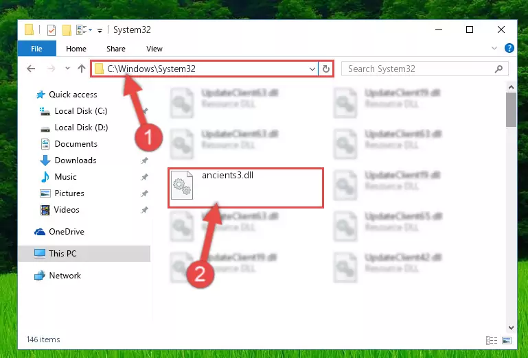
Task: Select This PC in the navigation pane
Action: click(x=84, y=254)
